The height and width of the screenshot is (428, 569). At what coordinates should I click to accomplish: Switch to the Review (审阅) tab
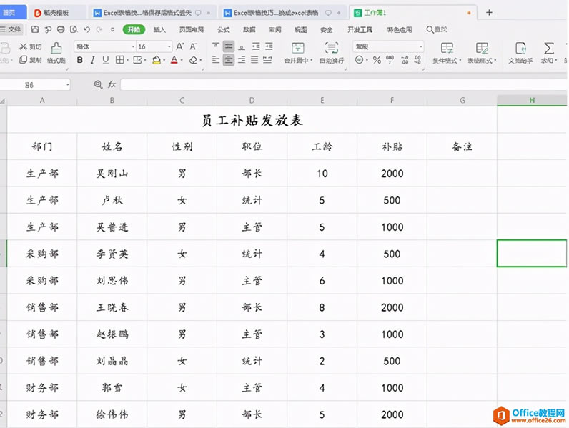(x=275, y=30)
